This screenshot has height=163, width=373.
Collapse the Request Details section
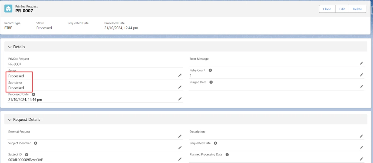pyautogui.click(x=10, y=120)
